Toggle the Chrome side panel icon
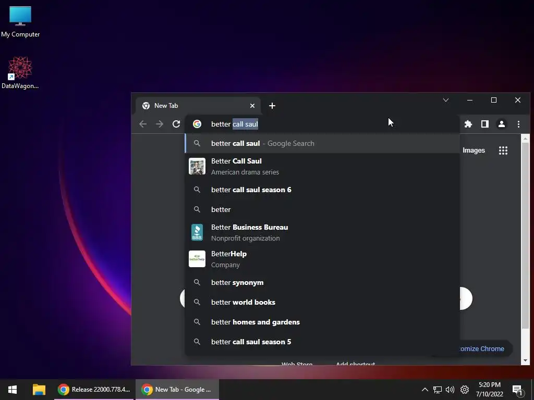This screenshot has height=400, width=534. pos(485,124)
